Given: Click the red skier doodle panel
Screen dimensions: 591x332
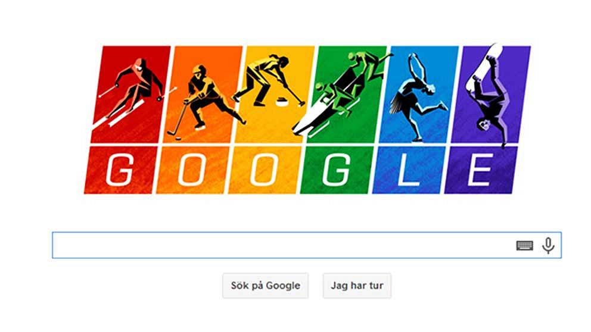Looking at the screenshot, I should click(x=131, y=94).
